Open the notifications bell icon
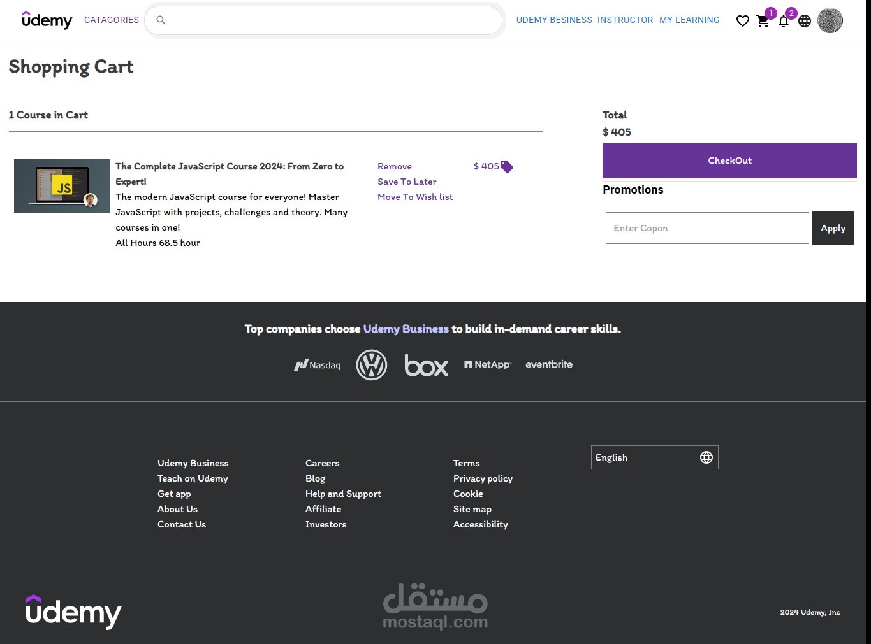This screenshot has height=644, width=871. point(784,21)
